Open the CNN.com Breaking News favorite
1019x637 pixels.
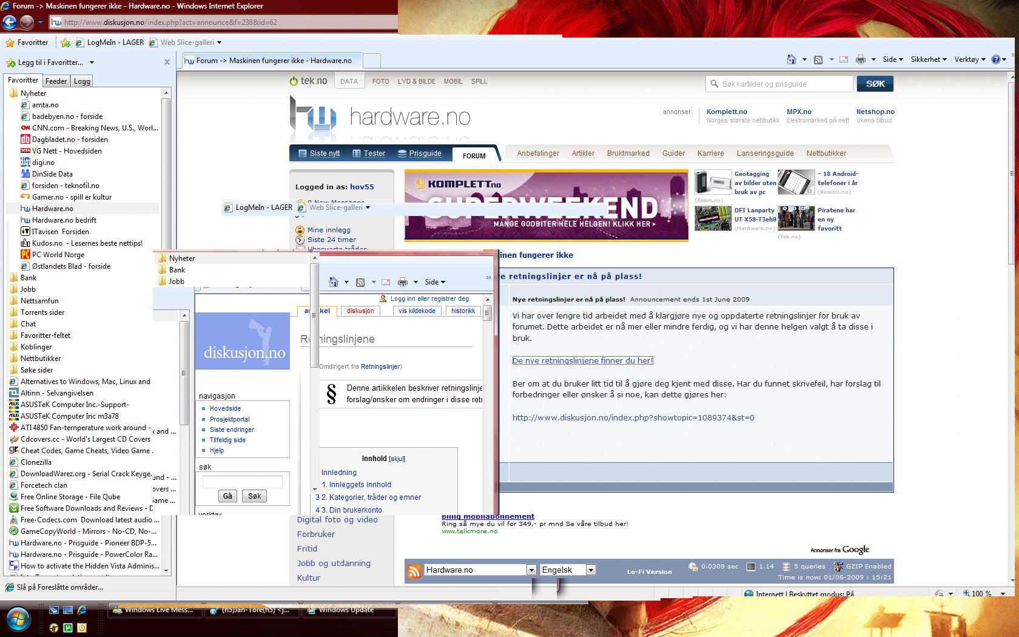pyautogui.click(x=89, y=128)
